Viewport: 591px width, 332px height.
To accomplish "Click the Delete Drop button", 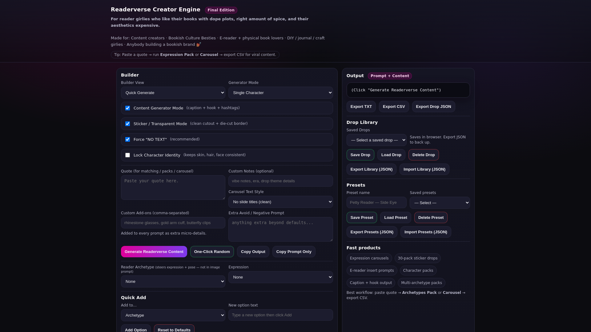I will (x=424, y=155).
